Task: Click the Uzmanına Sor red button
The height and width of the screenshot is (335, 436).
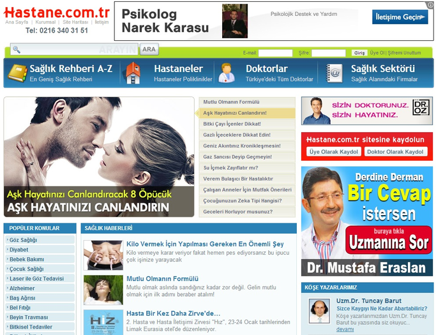Action: (389, 240)
